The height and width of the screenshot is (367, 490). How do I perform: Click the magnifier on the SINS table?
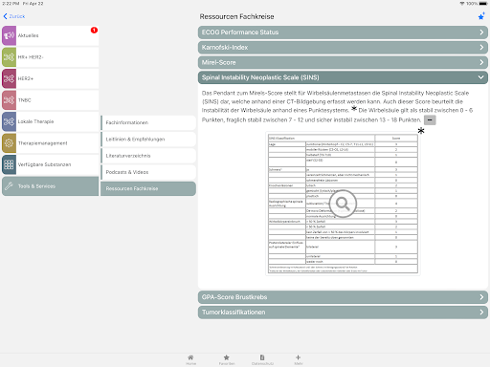[343, 204]
